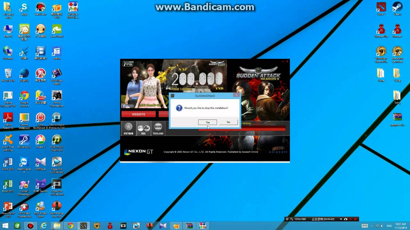Click the NAP 200.000 VND promo banner
410x230 pixels.
point(174,84)
